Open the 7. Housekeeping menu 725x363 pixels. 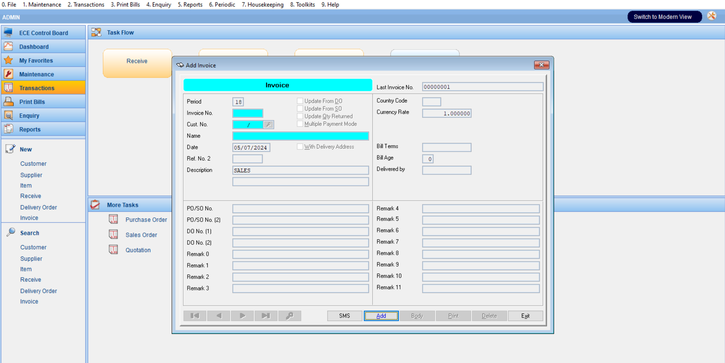pyautogui.click(x=262, y=5)
